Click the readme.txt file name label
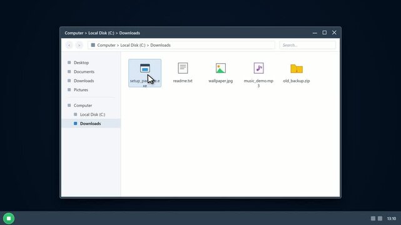Image resolution: width=401 pixels, height=225 pixels. point(183,81)
